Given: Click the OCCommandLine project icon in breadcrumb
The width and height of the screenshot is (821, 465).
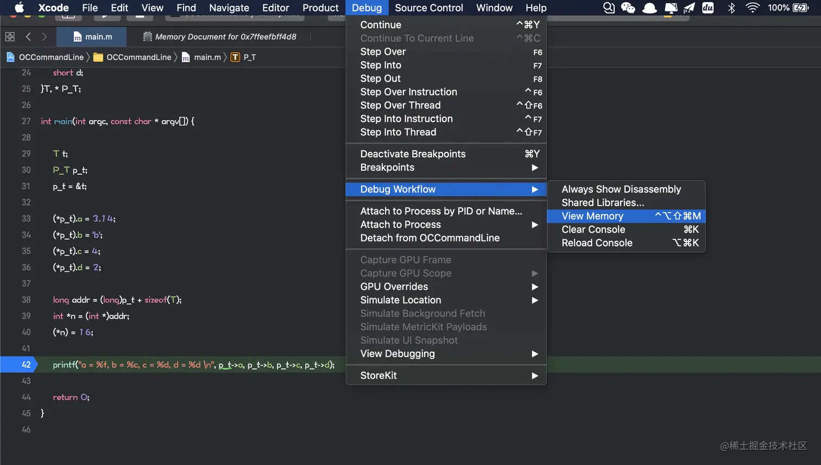Looking at the screenshot, I should [10, 57].
